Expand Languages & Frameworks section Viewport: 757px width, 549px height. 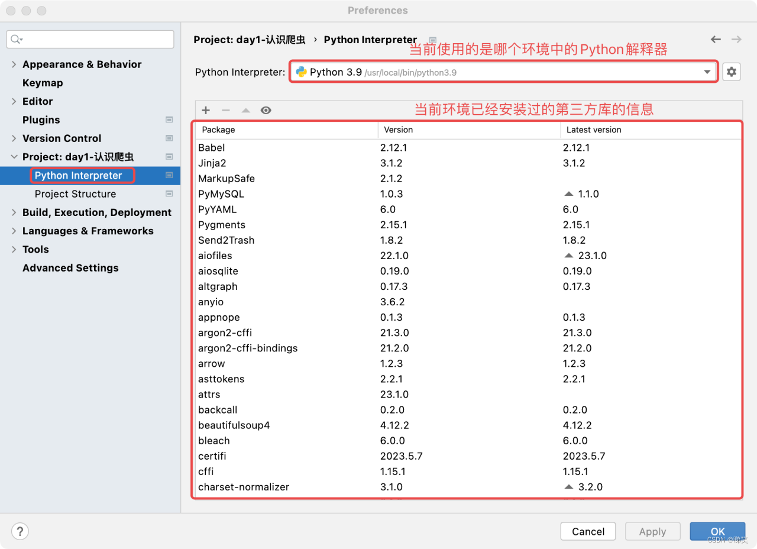14,231
